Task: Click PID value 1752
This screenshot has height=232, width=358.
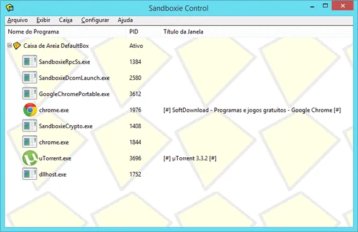Action: tap(135, 174)
